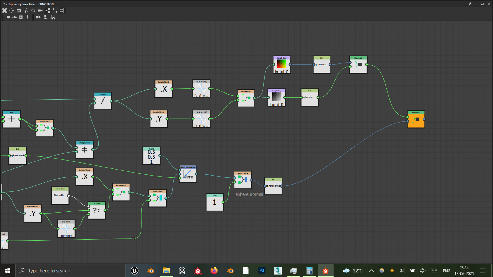The height and width of the screenshot is (277, 493).
Task: Open the ENG language selector
Action: pos(446,270)
